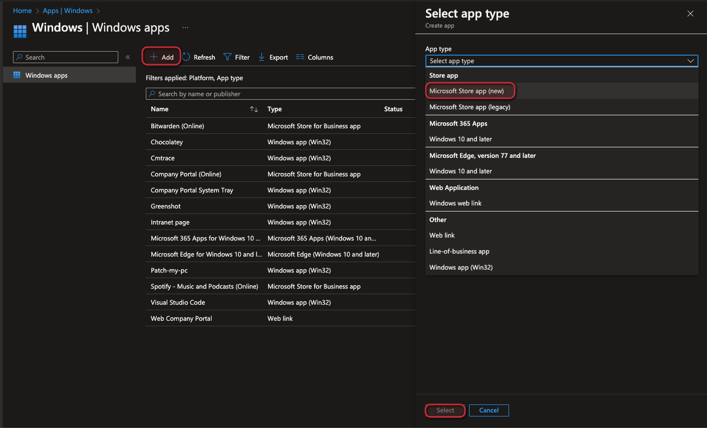
Task: Open the Filter options via funnel icon
Action: 227,57
